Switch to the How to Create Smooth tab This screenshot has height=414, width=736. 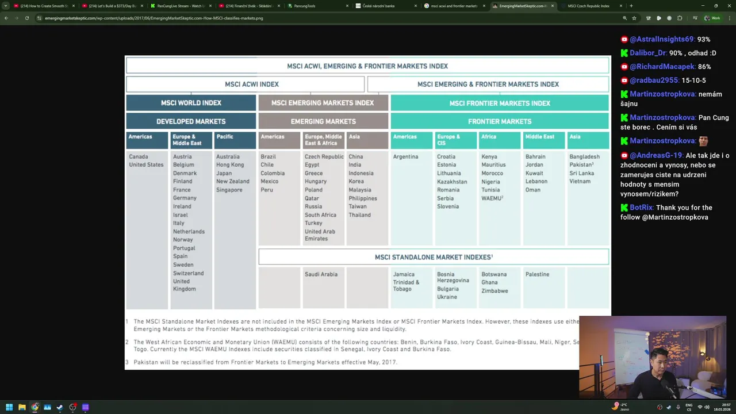44,6
